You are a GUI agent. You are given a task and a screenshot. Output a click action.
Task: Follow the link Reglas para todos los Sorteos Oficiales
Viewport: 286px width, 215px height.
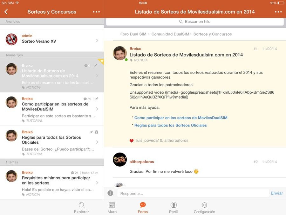point(171,125)
